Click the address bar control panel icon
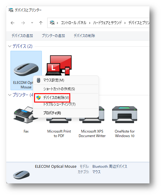Image resolution: width=162 pixels, height=196 pixels. (52, 23)
